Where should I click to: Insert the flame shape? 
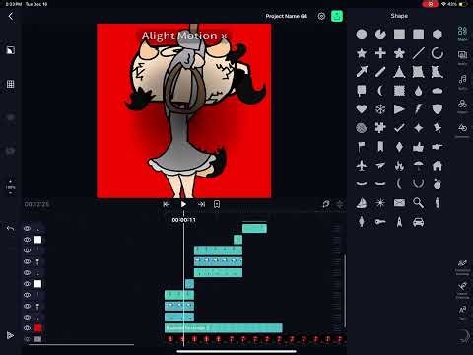pos(399,166)
